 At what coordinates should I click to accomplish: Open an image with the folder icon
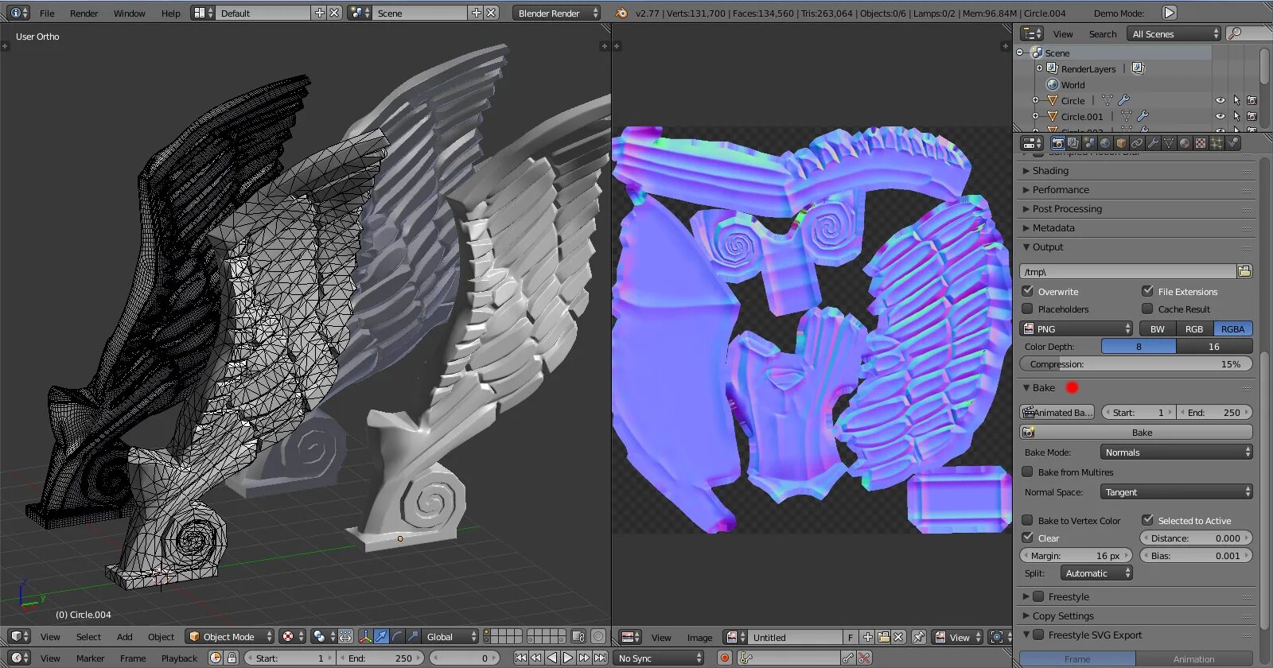pyautogui.click(x=883, y=637)
